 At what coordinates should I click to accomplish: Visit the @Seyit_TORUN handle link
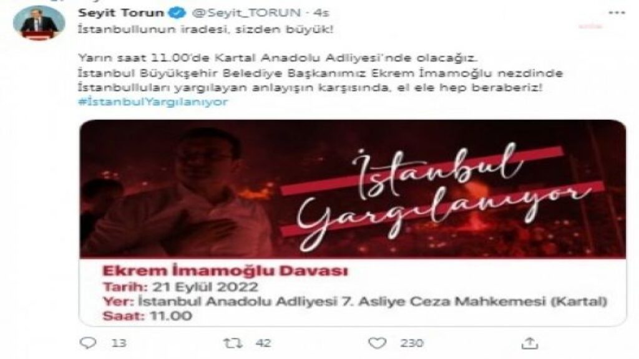click(x=246, y=13)
